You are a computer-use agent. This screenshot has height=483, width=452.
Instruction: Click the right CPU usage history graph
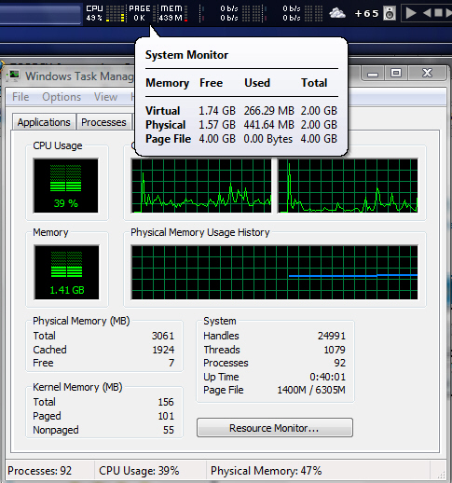(x=348, y=186)
